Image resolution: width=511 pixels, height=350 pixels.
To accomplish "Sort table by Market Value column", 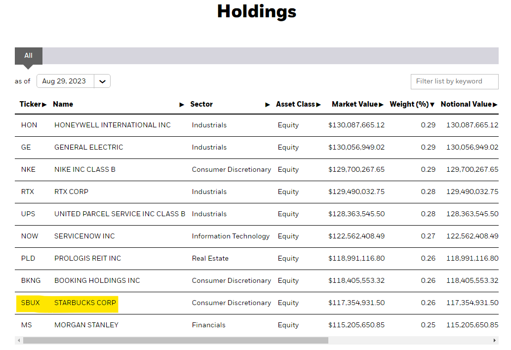I will [x=357, y=104].
